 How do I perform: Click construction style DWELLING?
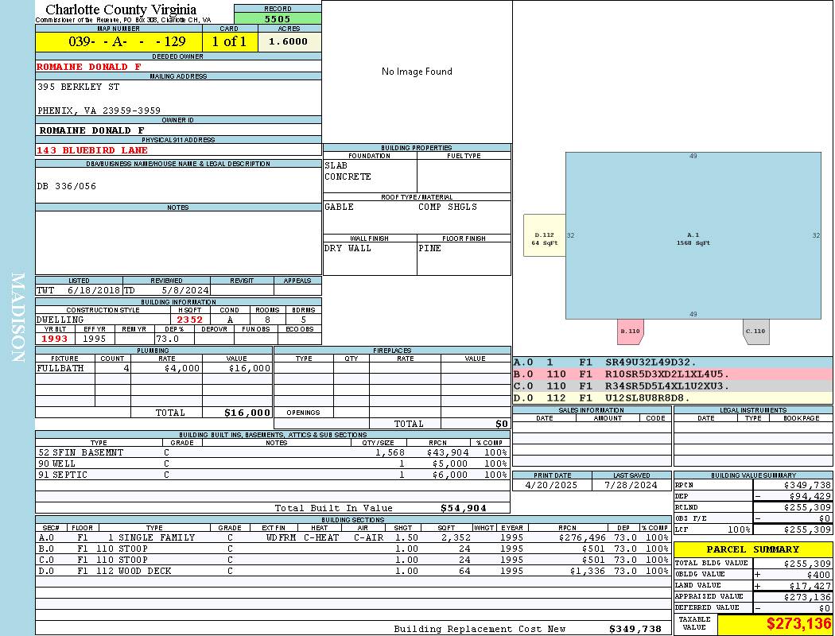click(x=60, y=320)
